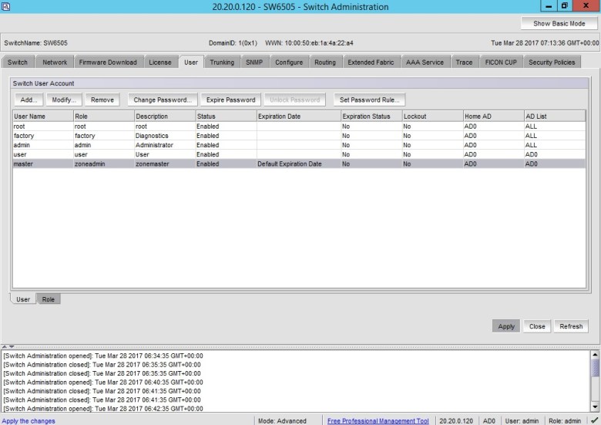
Task: Click the application icon in title bar
Action: pyautogui.click(x=7, y=6)
